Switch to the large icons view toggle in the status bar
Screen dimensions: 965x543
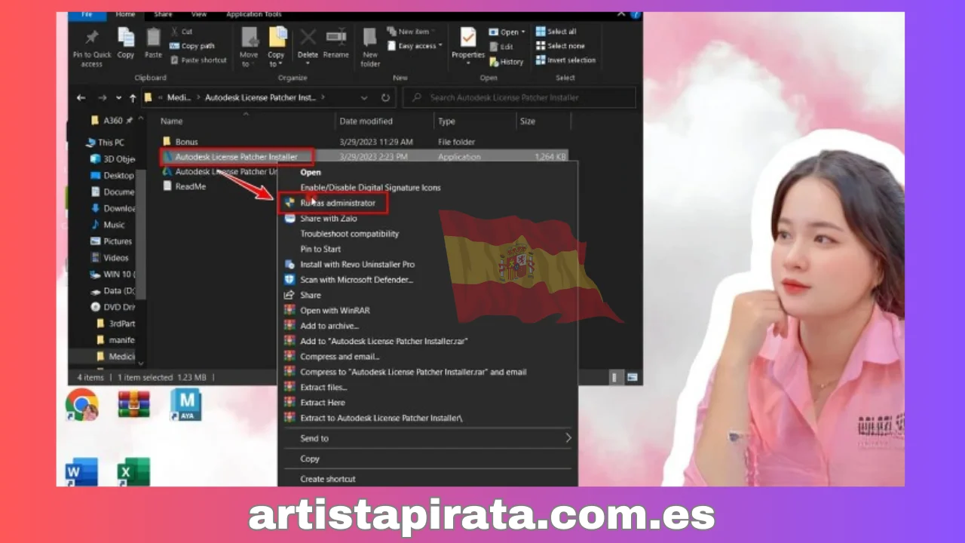(x=632, y=377)
